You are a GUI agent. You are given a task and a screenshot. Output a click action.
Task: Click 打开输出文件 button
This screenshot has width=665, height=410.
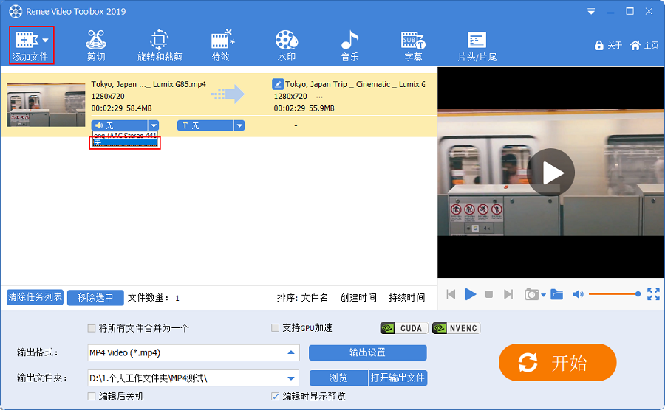(x=398, y=378)
